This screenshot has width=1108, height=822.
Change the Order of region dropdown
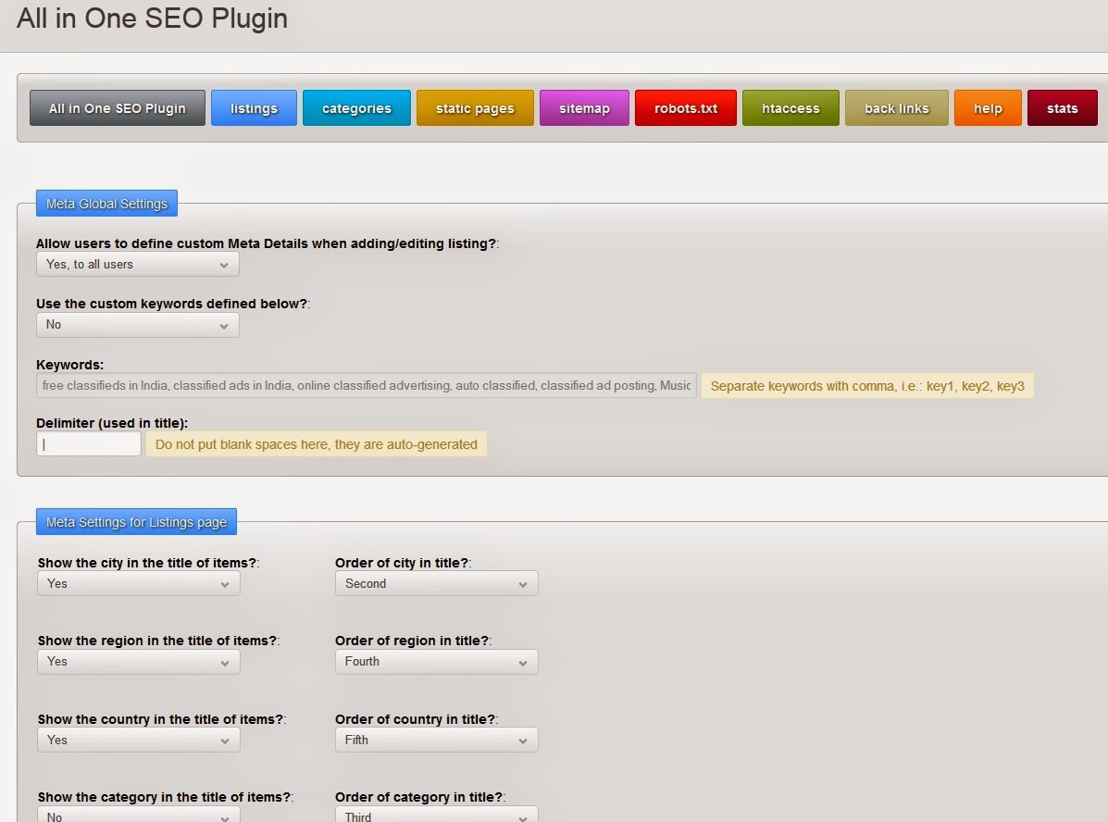tap(437, 662)
